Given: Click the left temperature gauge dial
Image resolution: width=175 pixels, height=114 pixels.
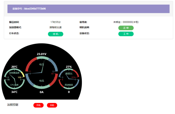Looking at the screenshot, I should 14,79.
